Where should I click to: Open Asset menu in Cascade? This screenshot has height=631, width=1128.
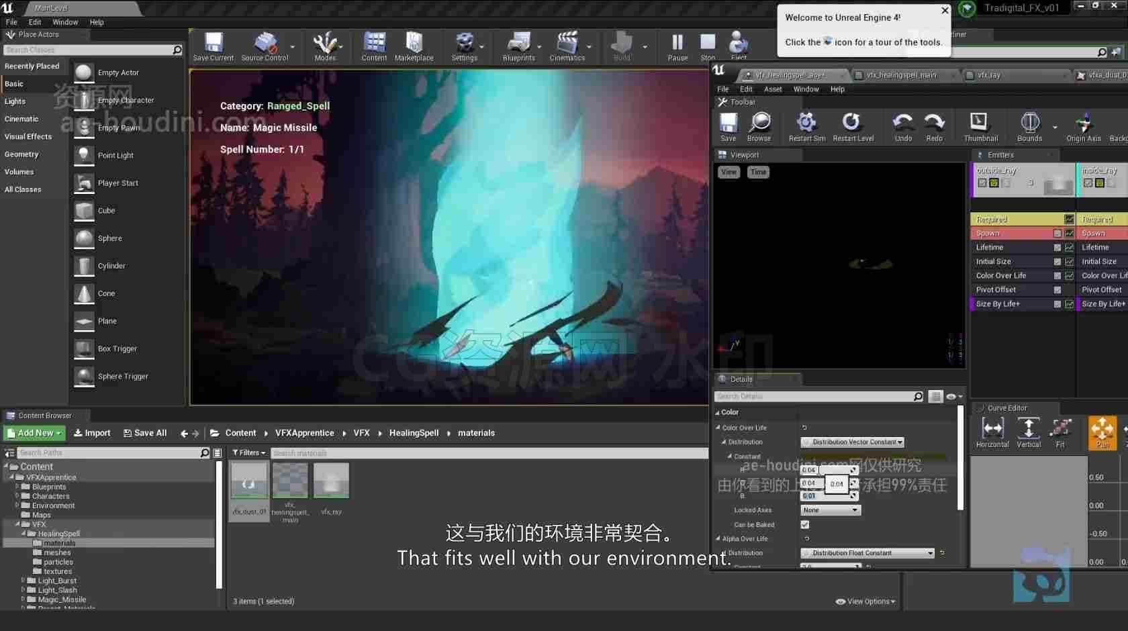point(773,89)
